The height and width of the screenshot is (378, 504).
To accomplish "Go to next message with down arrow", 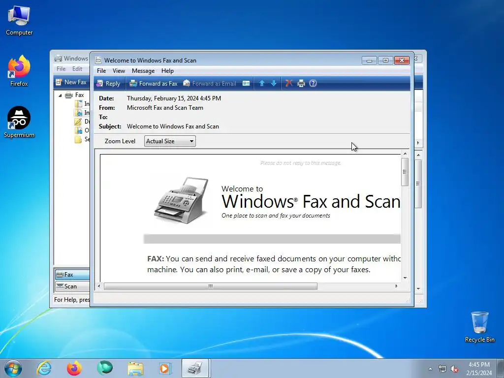I will (274, 84).
